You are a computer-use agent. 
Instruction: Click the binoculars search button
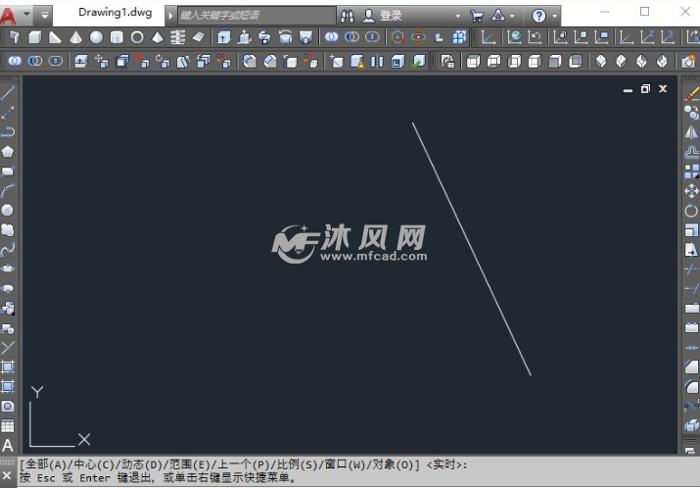(x=348, y=16)
